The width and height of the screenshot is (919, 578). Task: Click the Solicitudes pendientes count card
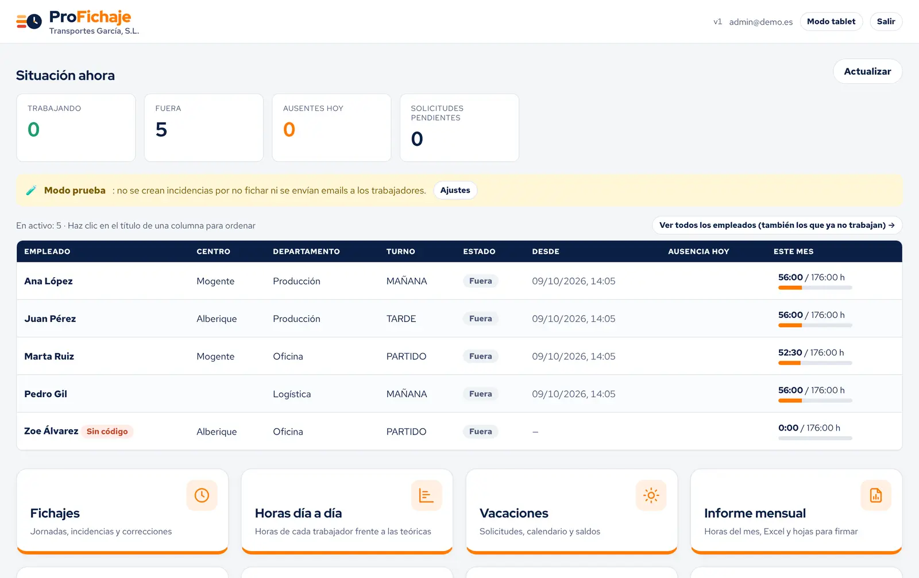459,128
